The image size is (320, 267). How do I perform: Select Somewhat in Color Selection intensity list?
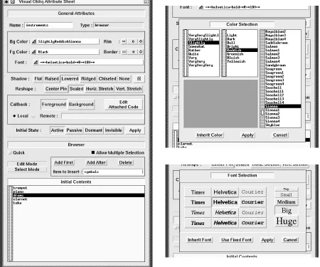click(203, 46)
